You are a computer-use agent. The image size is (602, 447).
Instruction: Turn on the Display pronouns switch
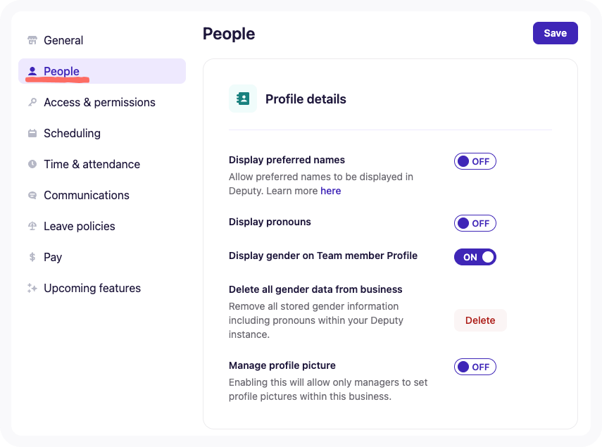[x=475, y=223]
